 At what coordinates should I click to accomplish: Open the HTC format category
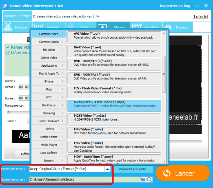tap(49, 97)
